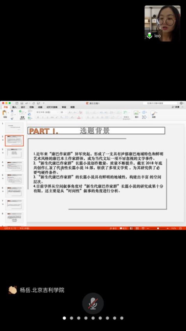This screenshot has width=186, height=331.
Task: Expand the font color dropdown arrow
Action: pos(82,117)
